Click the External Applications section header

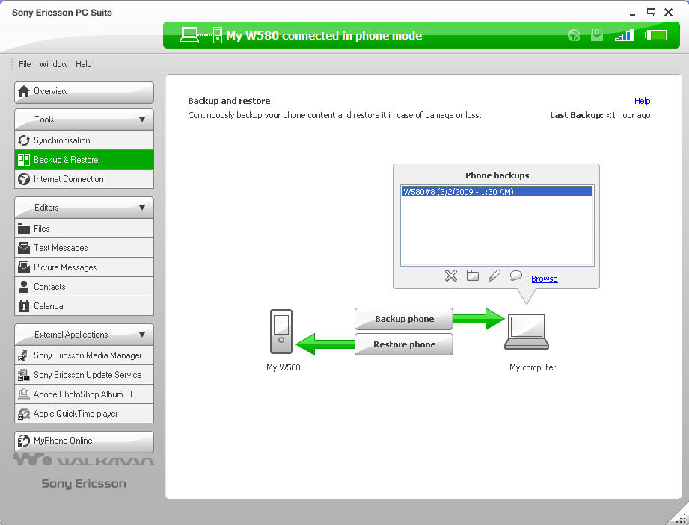pos(84,335)
